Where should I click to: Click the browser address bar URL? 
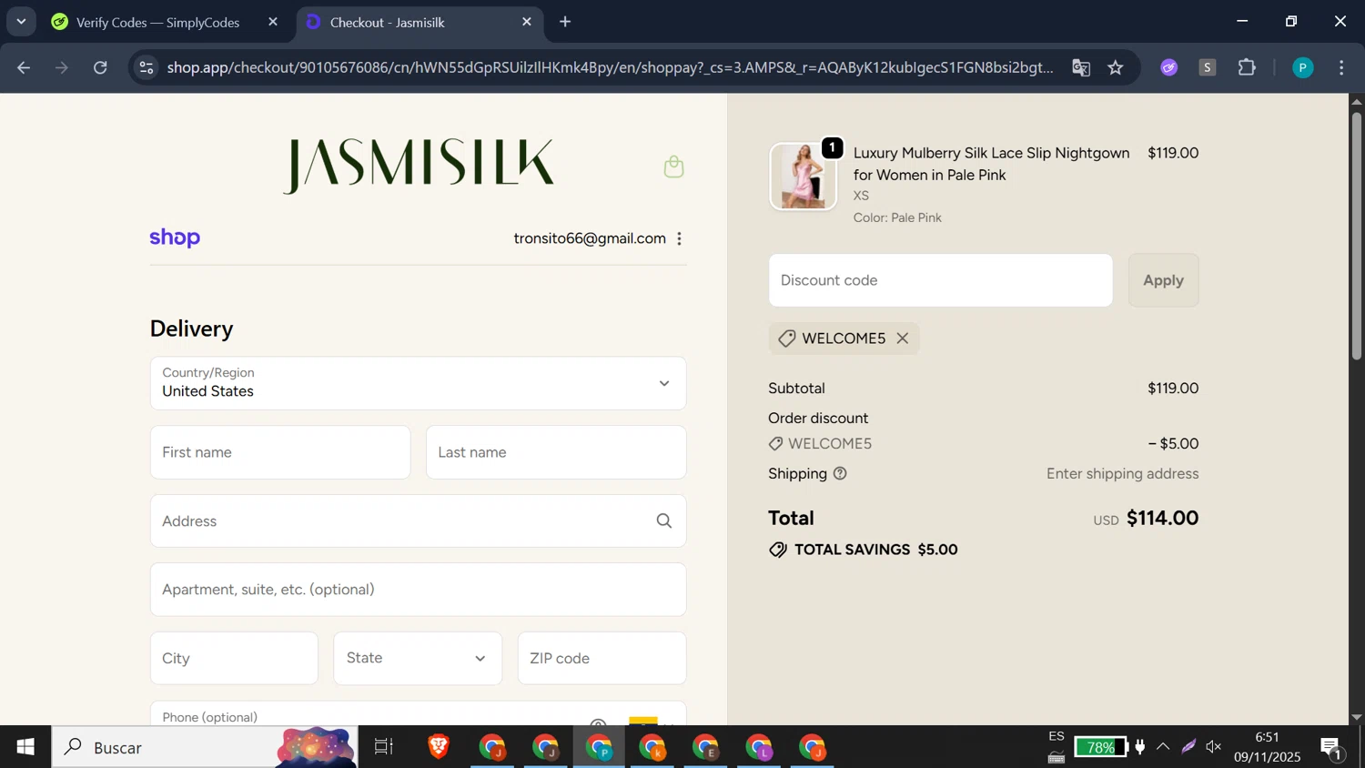click(x=610, y=67)
